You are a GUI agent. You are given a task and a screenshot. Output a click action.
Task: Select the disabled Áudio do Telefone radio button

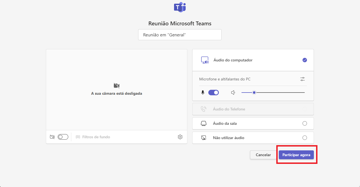click(305, 109)
